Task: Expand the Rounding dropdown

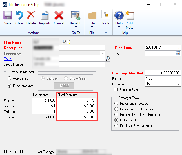Action: click(x=178, y=84)
